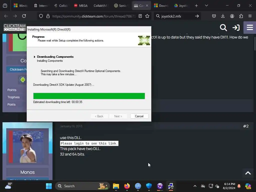Close the current browser tab
Image resolution: width=256 pixels, height=192 pixels.
click(x=147, y=5)
